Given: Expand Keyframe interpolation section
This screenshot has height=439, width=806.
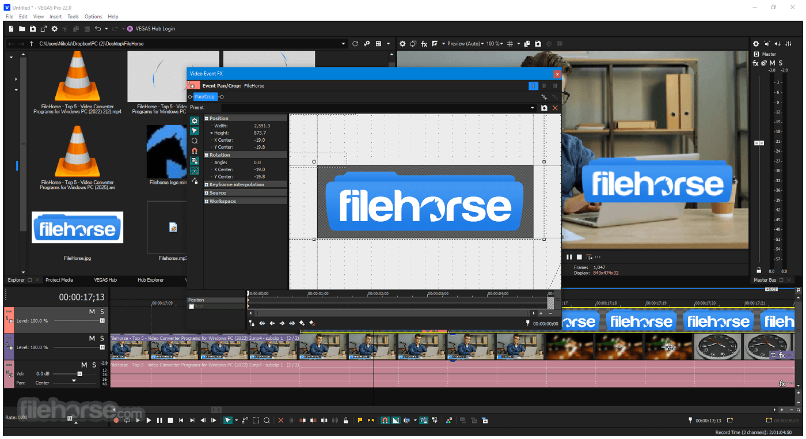Looking at the screenshot, I should (207, 185).
